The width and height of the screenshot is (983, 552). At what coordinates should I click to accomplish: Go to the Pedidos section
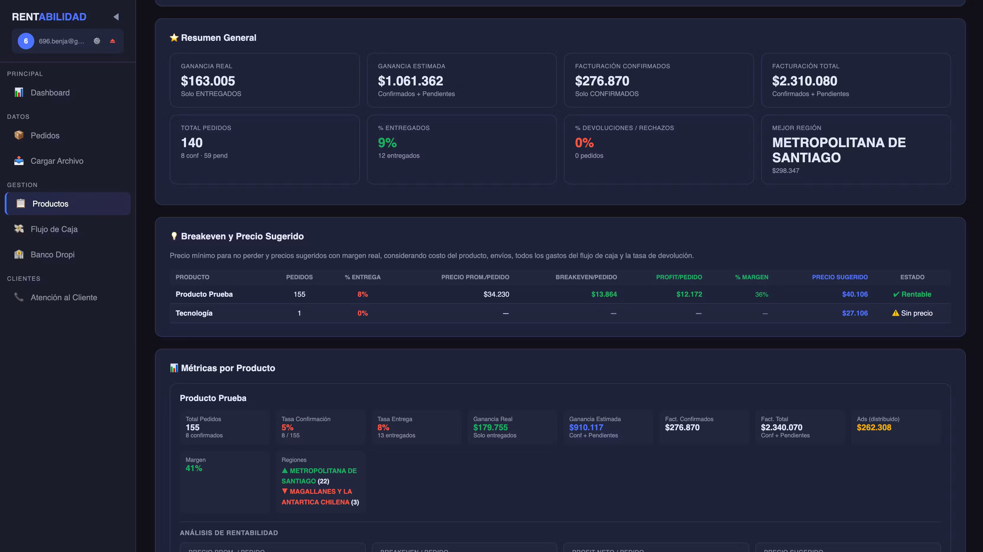(68, 135)
